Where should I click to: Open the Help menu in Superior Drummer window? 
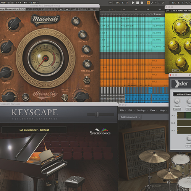click(x=163, y=110)
